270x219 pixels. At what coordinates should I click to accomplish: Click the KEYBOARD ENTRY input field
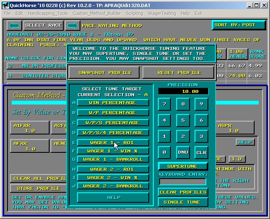coord(182,182)
